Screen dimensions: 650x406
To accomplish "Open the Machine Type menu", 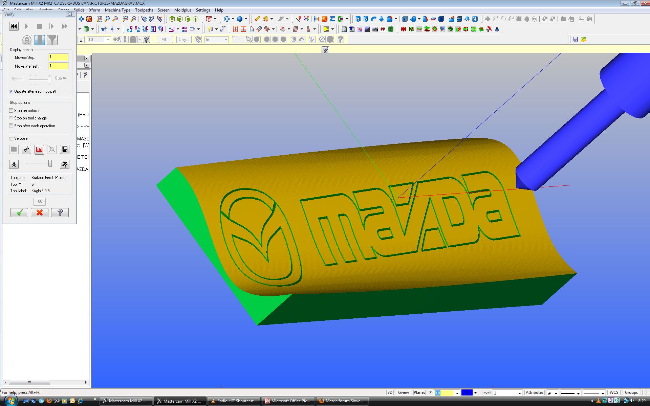I will coord(117,10).
